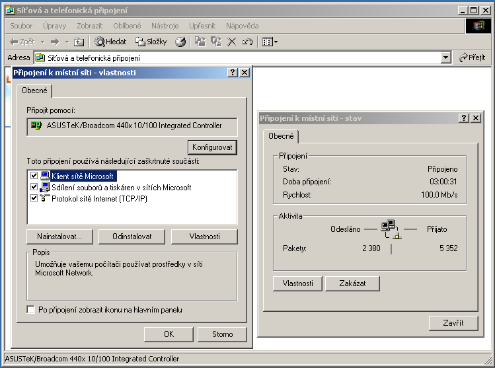The image size is (495, 368).
Task: Open the Soubor menu
Action: pos(21,26)
